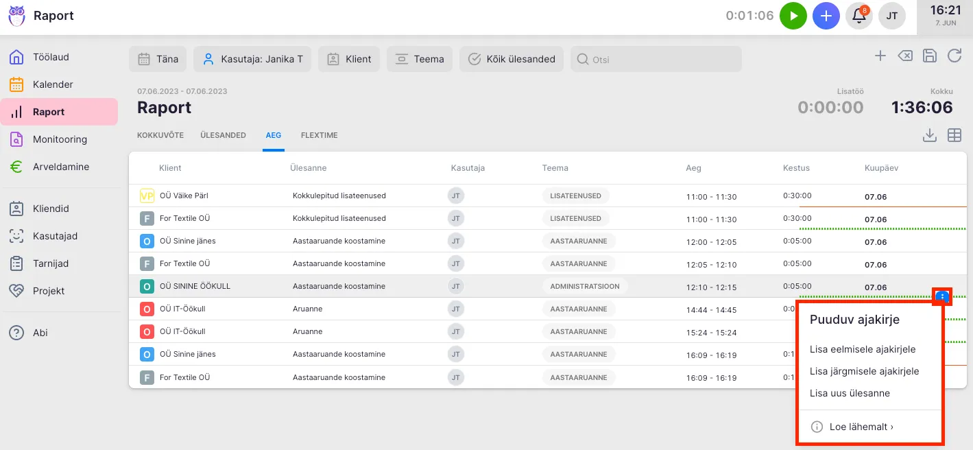Screen dimensions: 973x450
Task: Open the Täna date filter
Action: click(158, 59)
